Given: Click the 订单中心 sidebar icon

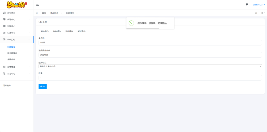Looking at the screenshot, I should click(4, 33).
